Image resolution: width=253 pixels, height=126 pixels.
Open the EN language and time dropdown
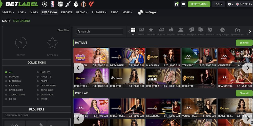(244, 4)
